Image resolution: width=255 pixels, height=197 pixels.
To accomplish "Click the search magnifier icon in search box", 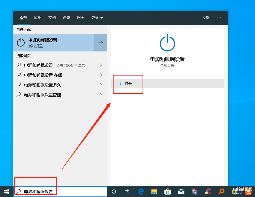I will 19,191.
